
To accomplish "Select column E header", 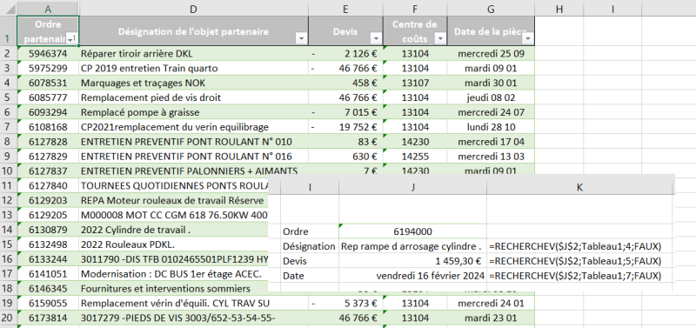I will (345, 9).
